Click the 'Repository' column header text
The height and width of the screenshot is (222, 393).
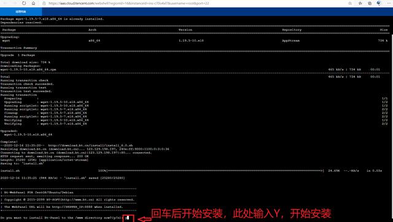click(x=292, y=30)
